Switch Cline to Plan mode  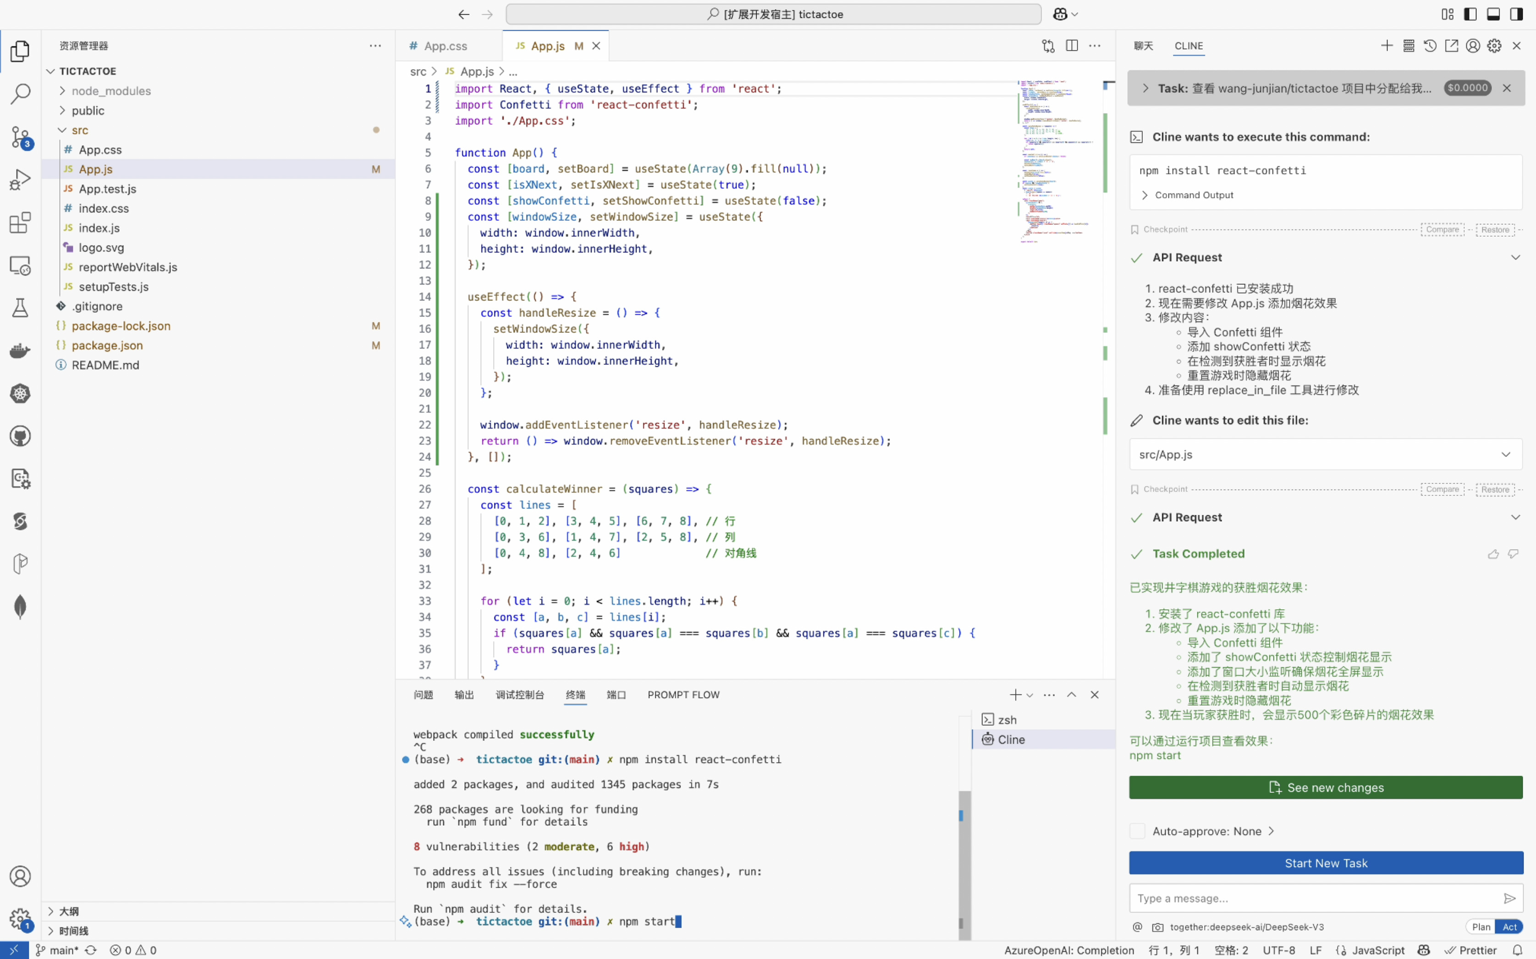(x=1481, y=926)
